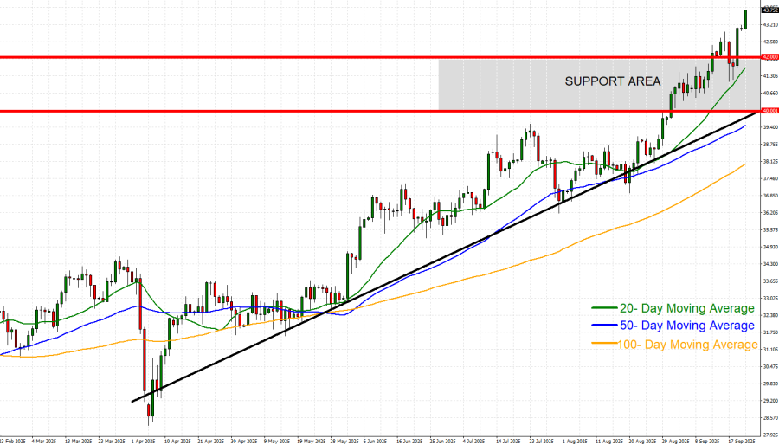Click the orange line sample in the legend
The height and width of the screenshot is (445, 779).
[604, 345]
